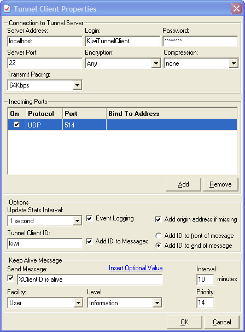The image size is (245, 332).
Task: Toggle the Event Logging checkbox
Action: [89, 219]
